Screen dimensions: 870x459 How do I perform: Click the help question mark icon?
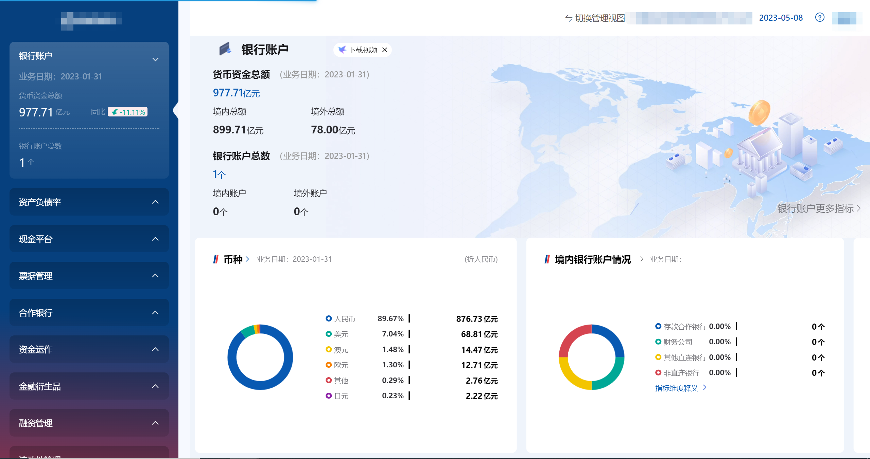coord(820,17)
